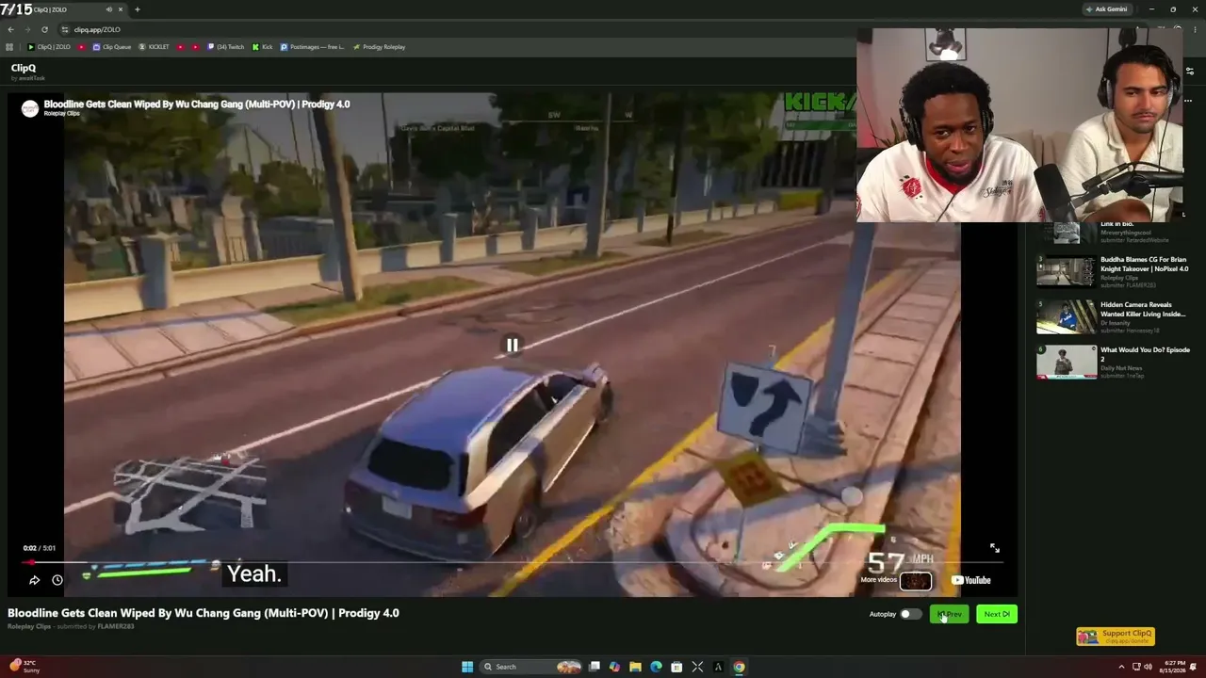Open the weather widget showing 32°C Sunny
1206x678 pixels.
[24, 667]
